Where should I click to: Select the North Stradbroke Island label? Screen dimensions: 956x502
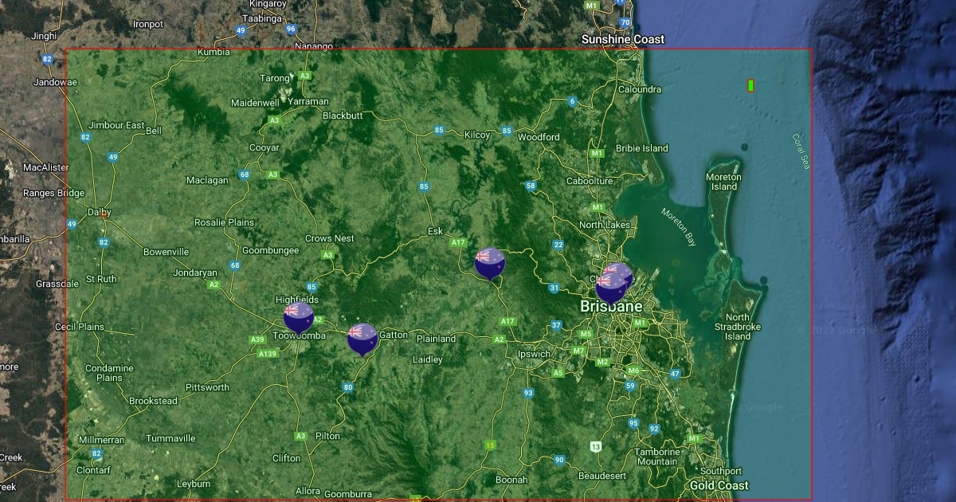[x=737, y=327]
